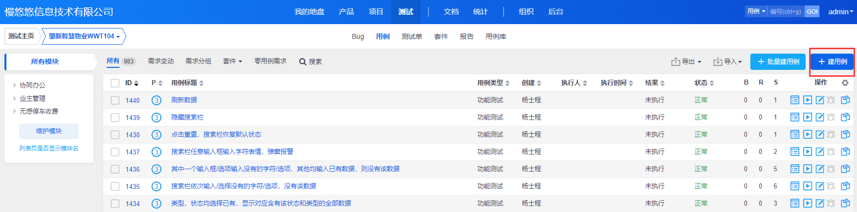Open the 导出 export dropdown

[686, 61]
